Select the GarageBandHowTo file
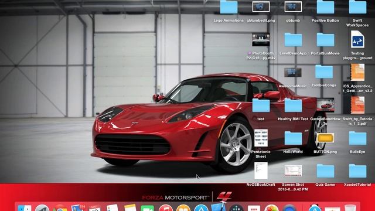This screenshot has width=375, height=211. [325, 105]
